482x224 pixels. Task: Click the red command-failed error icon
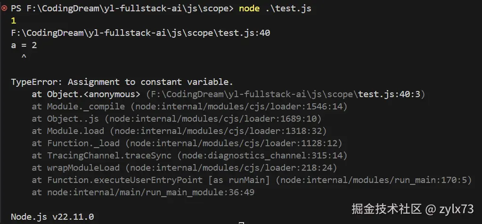[4, 8]
